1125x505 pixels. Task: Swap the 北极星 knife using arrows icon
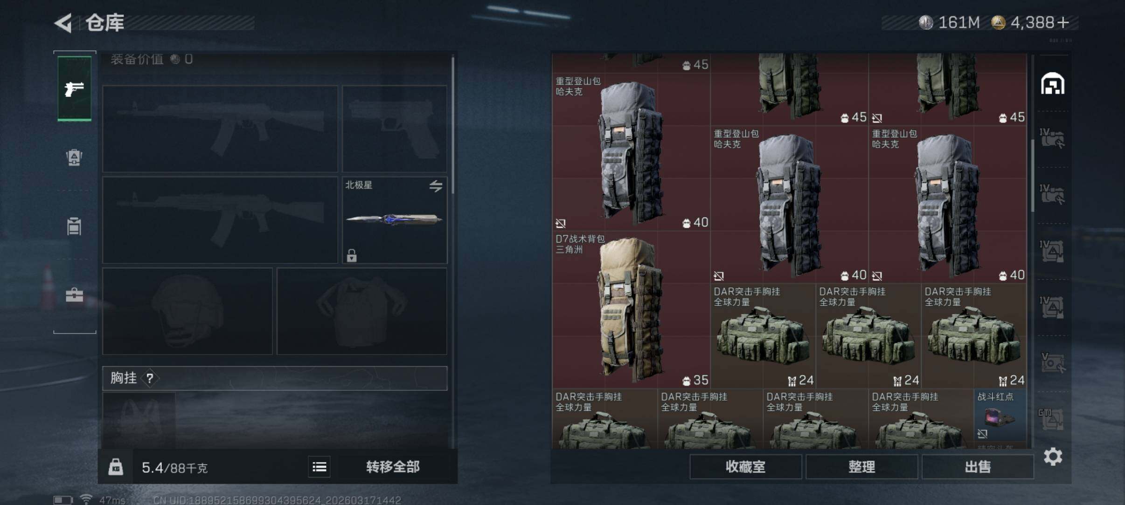click(436, 186)
